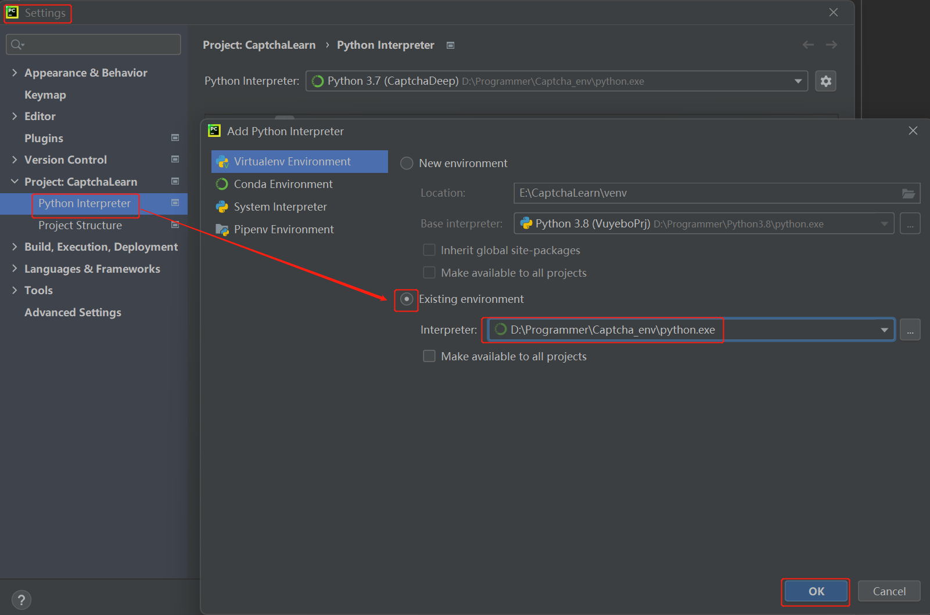Expand Version Control settings section
This screenshot has width=930, height=615.
[15, 160]
